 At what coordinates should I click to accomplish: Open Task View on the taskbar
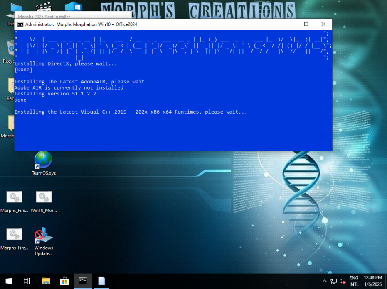coord(27,281)
